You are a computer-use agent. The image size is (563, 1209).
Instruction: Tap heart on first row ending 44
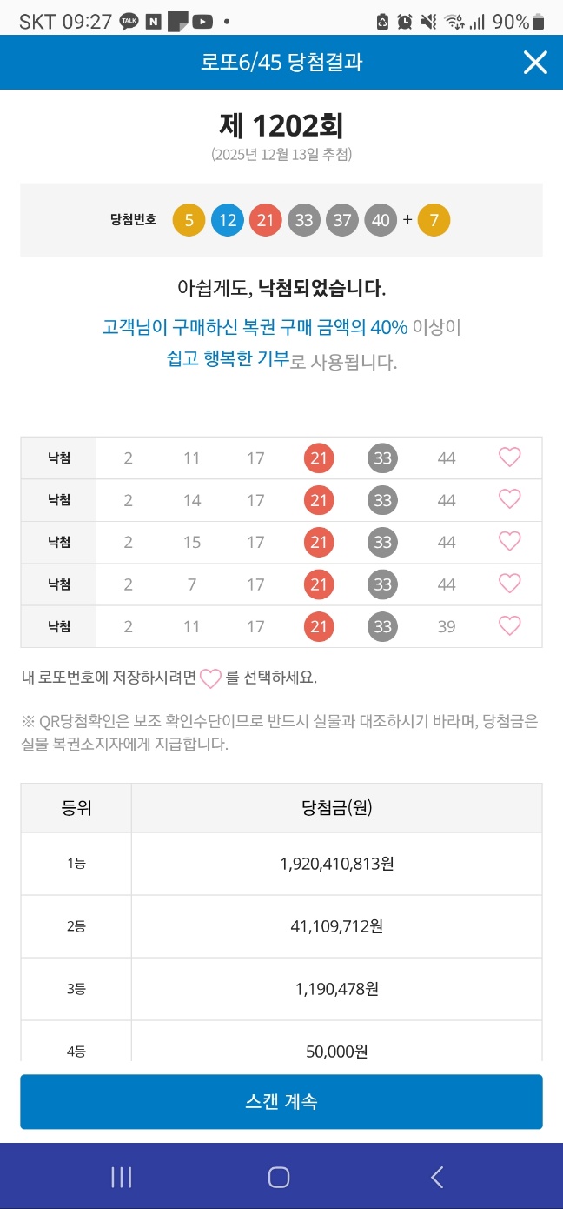[509, 458]
